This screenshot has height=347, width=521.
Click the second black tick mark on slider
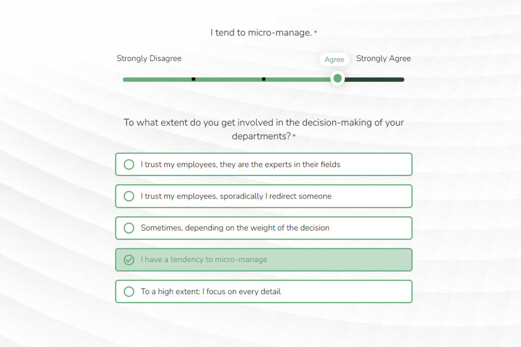(x=264, y=79)
